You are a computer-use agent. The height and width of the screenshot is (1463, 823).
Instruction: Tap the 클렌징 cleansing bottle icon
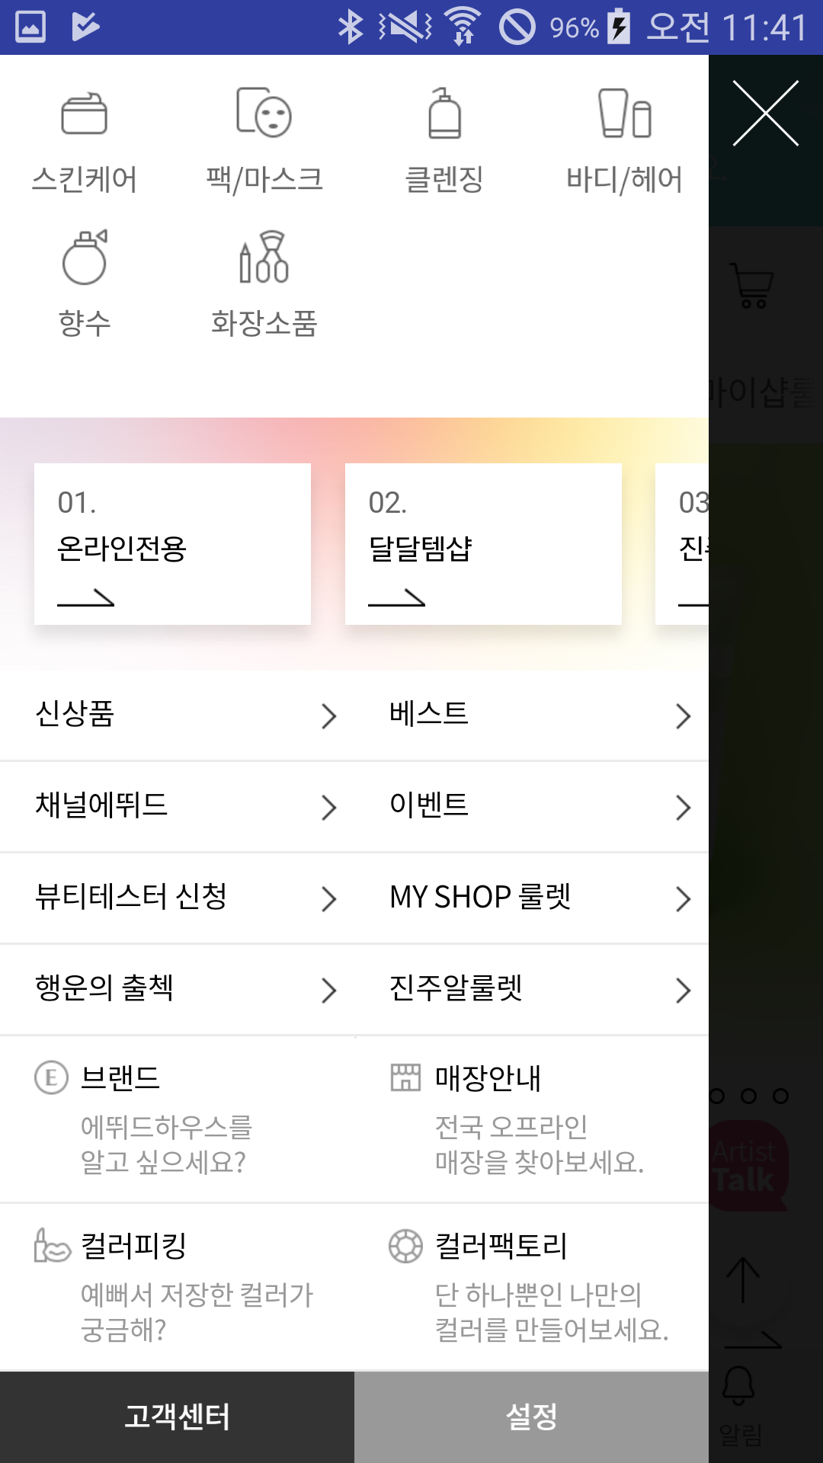(x=444, y=114)
